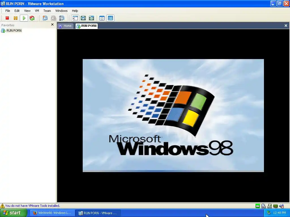This screenshot has height=217, width=290.
Task: Reset the virtual machine with the reset icon
Action: [x=32, y=18]
